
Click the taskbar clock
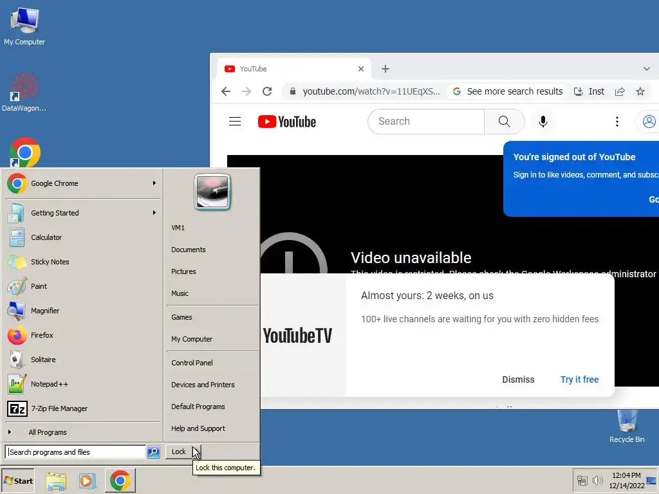[x=626, y=480]
